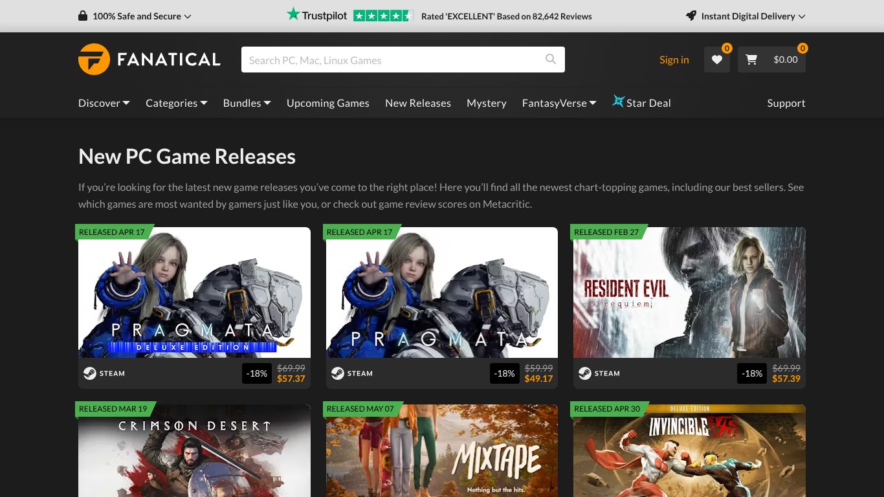Open the shopping cart icon
This screenshot has height=497, width=884.
pyautogui.click(x=751, y=60)
